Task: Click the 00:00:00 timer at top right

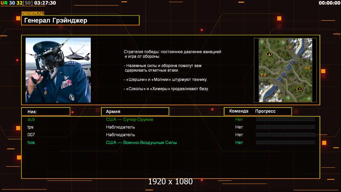Action: tap(329, 3)
